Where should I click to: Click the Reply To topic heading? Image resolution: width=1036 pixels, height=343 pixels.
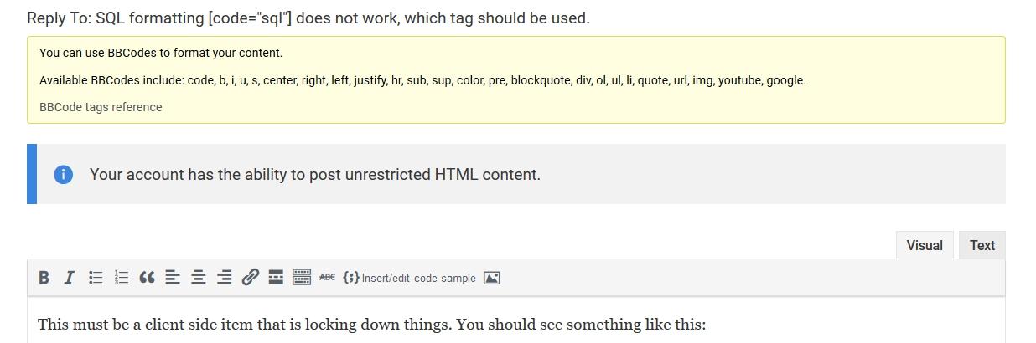coord(308,18)
